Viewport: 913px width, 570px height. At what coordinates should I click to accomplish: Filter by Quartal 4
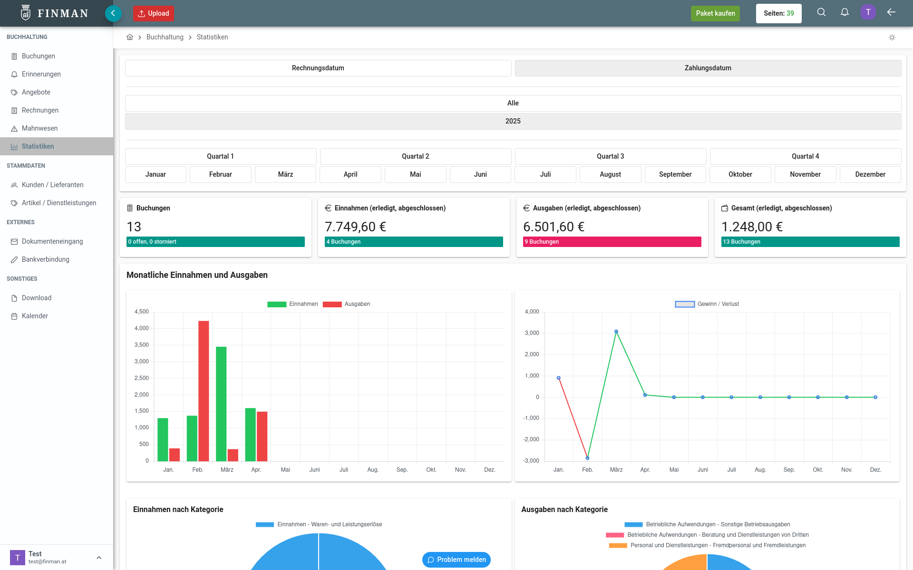(806, 156)
